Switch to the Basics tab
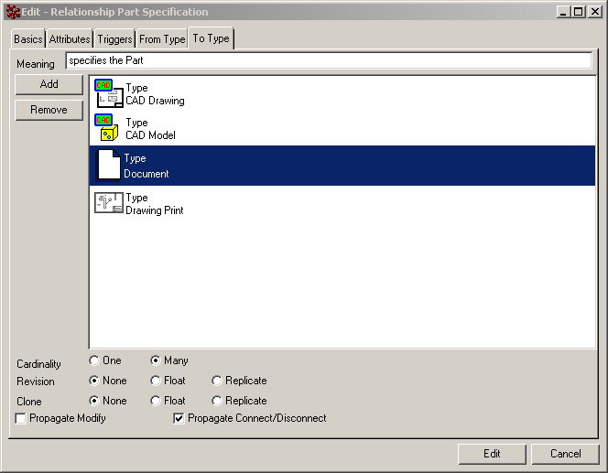608x473 pixels. (x=27, y=39)
